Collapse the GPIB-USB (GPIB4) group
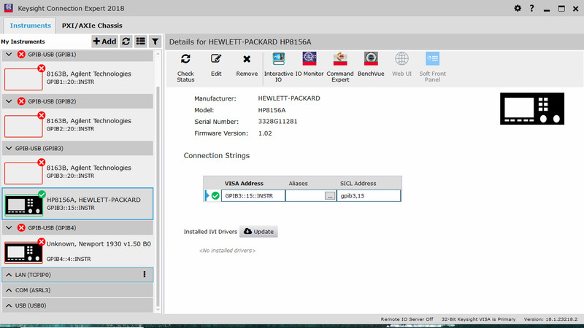 pos(9,227)
